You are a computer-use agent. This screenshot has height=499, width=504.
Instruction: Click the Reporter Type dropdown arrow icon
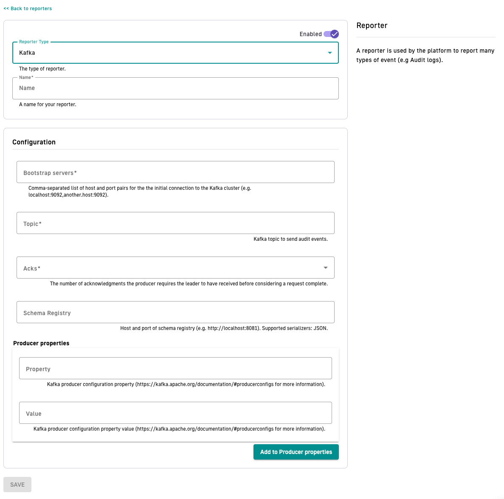point(330,53)
